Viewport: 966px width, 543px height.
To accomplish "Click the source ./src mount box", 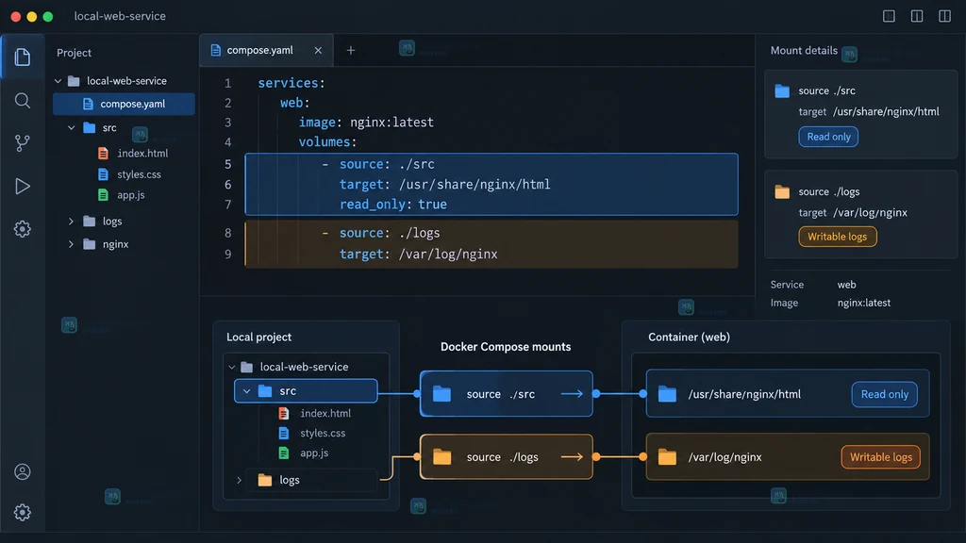I will [507, 393].
